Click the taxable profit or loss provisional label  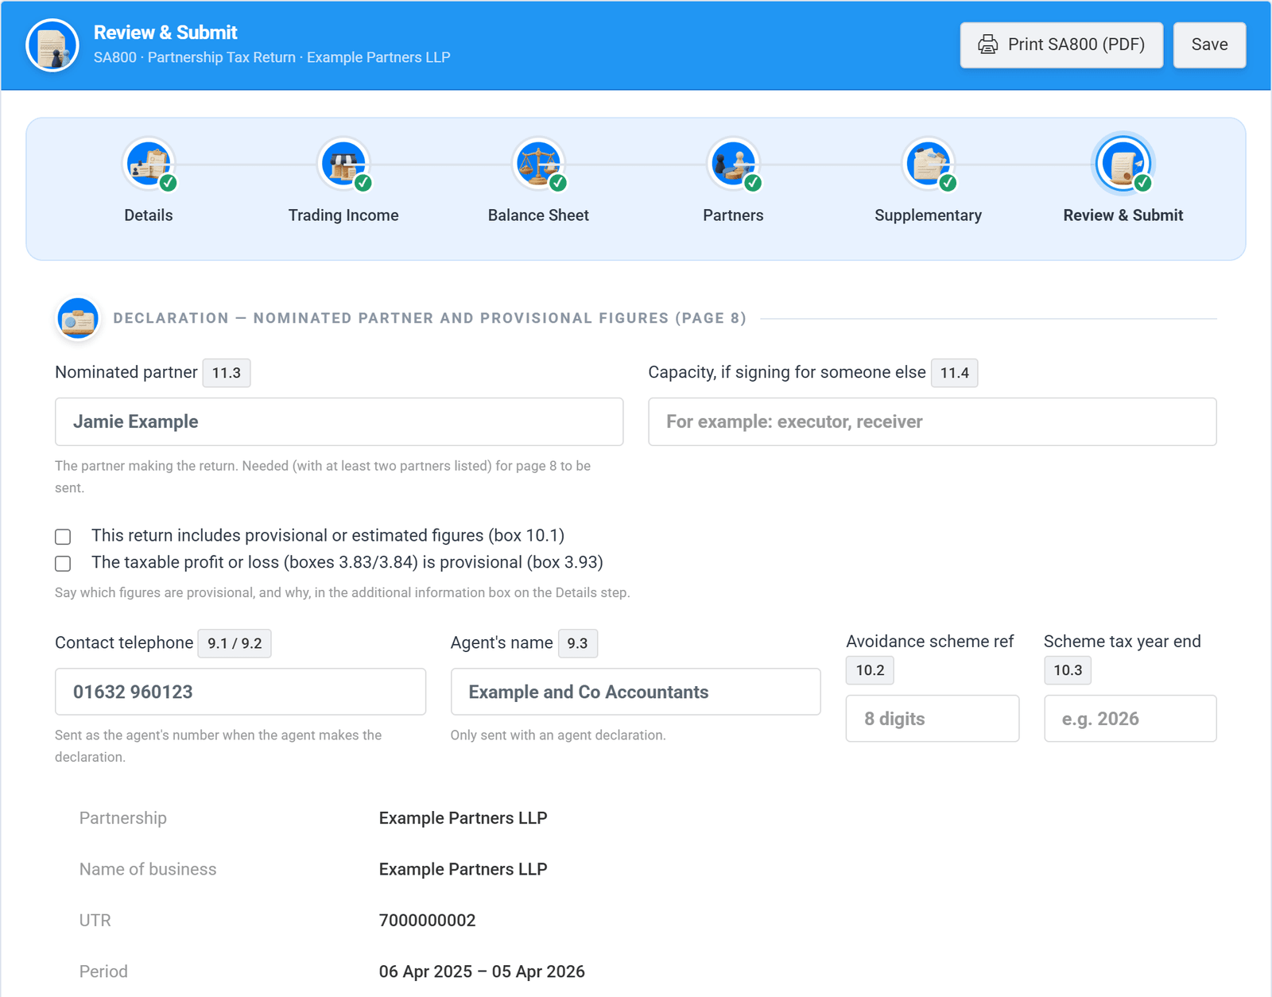347,563
